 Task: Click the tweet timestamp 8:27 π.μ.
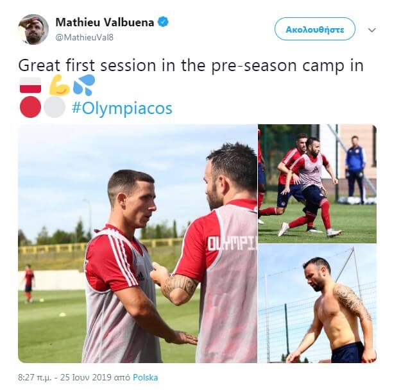pyautogui.click(x=35, y=377)
